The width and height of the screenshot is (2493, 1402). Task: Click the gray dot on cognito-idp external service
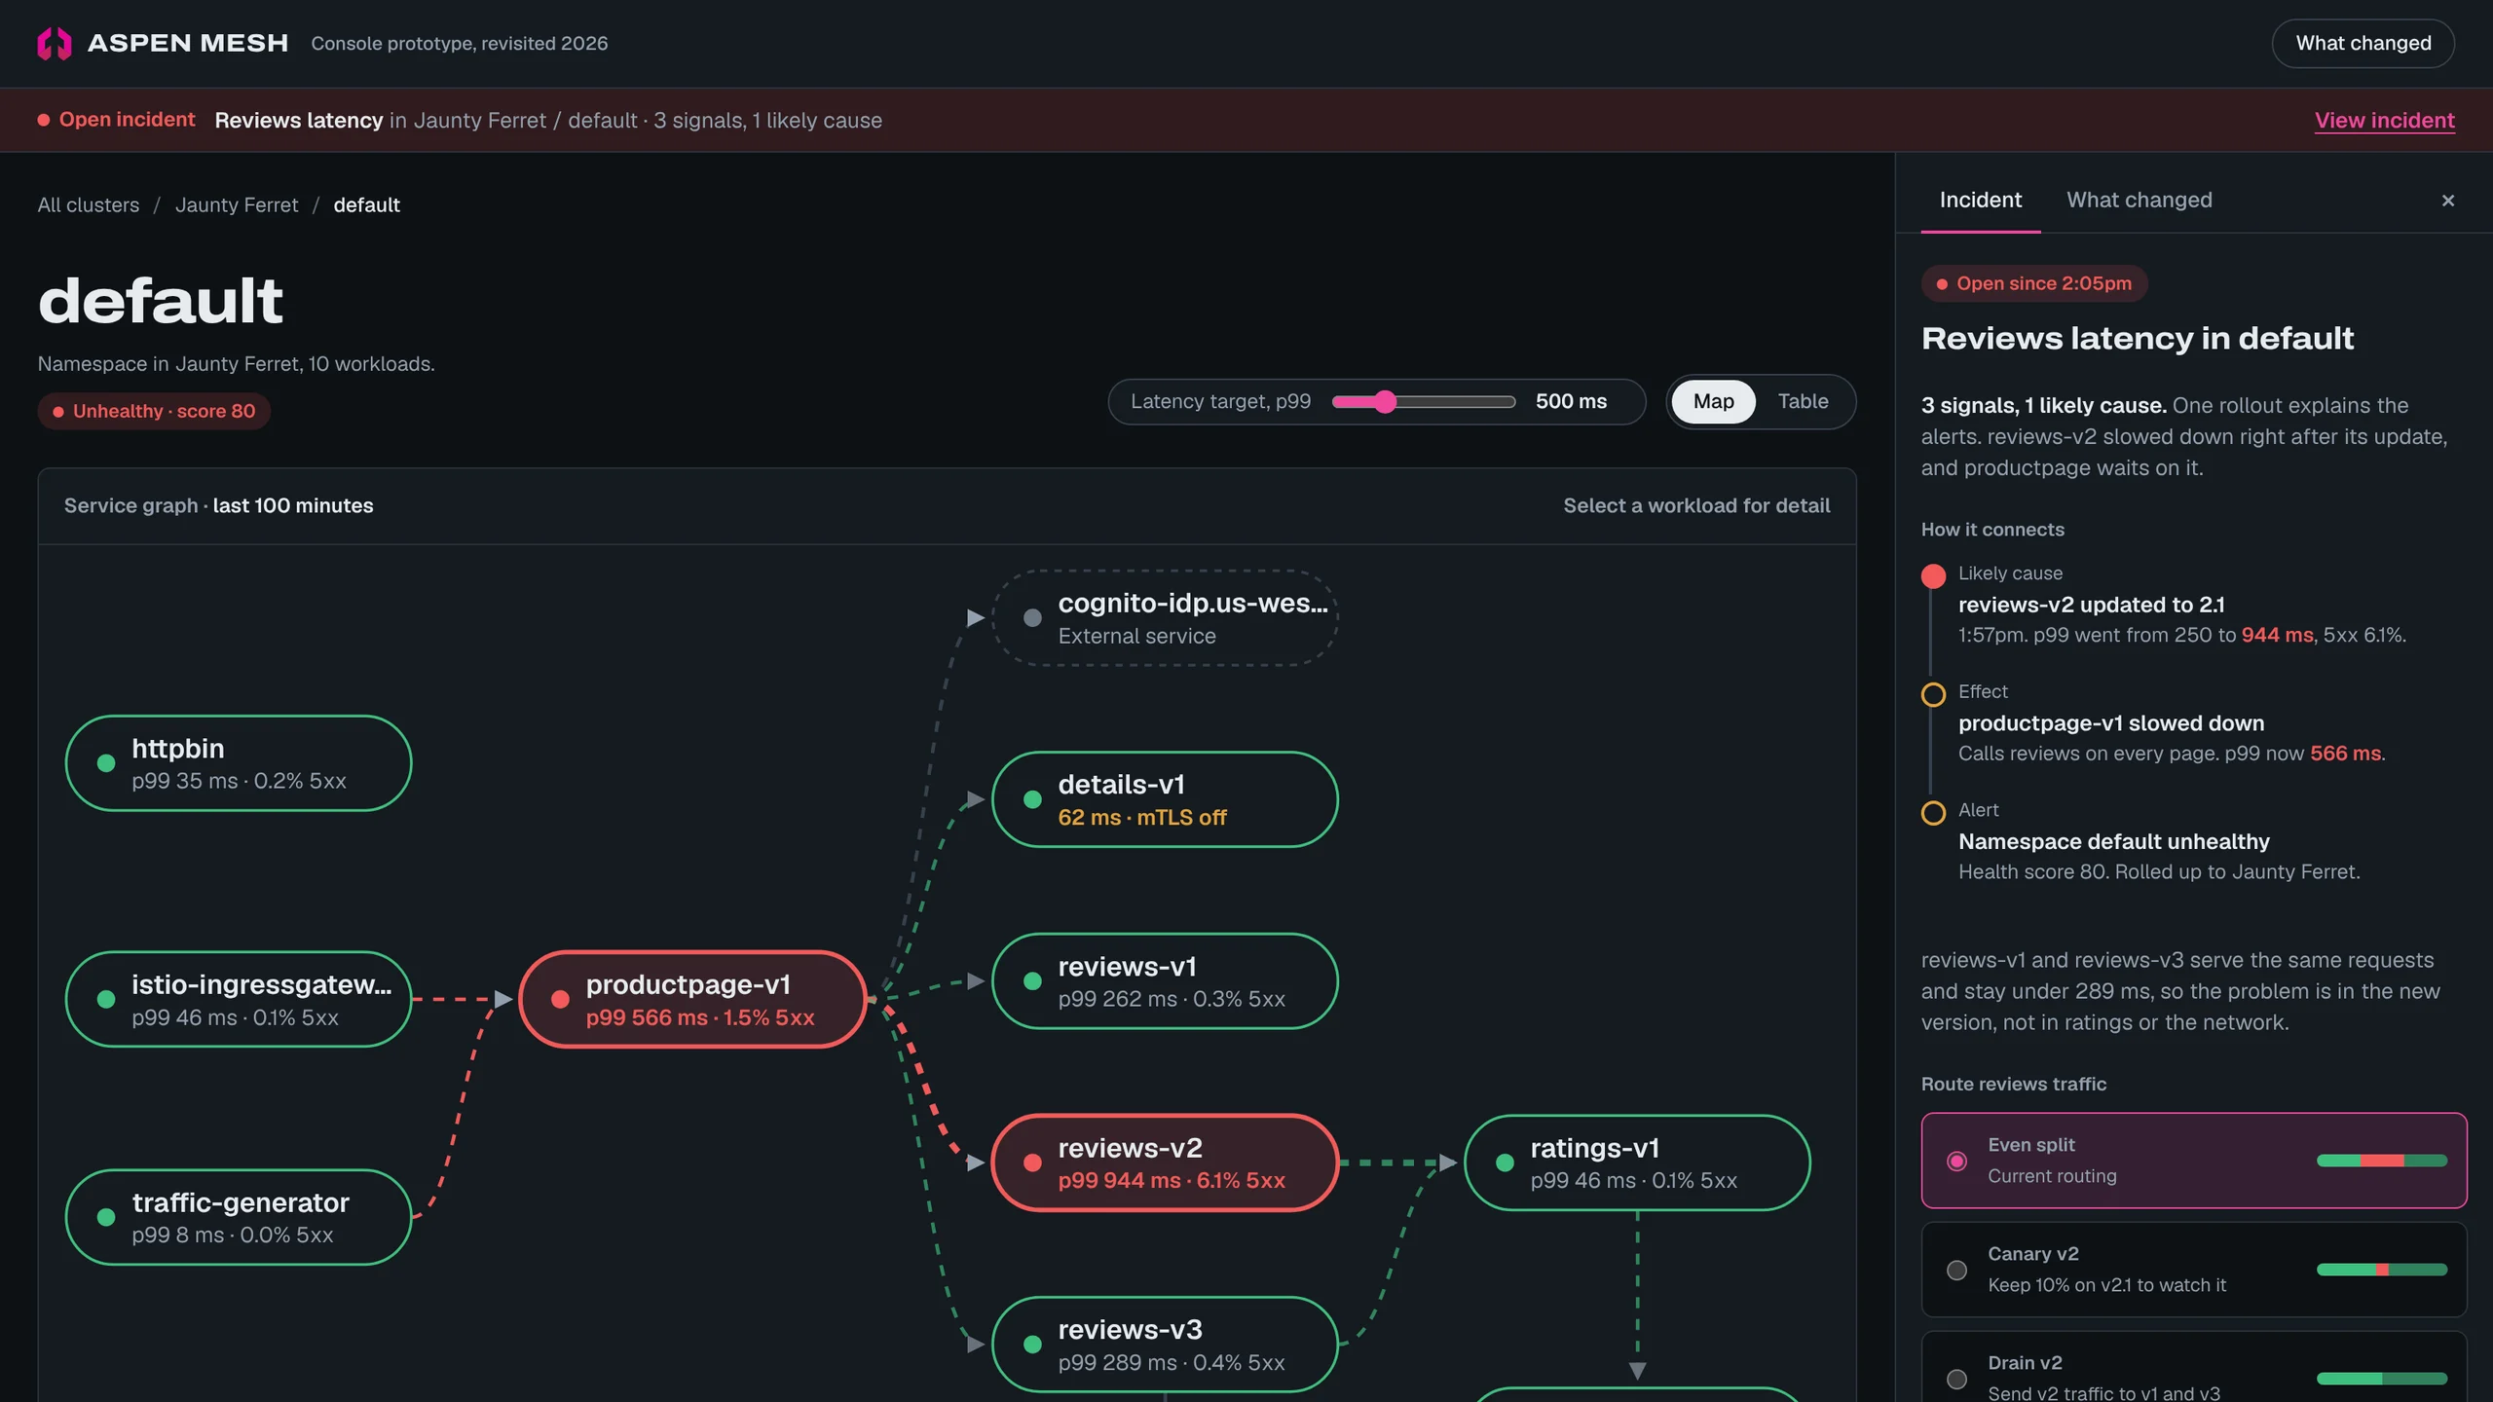[1032, 617]
